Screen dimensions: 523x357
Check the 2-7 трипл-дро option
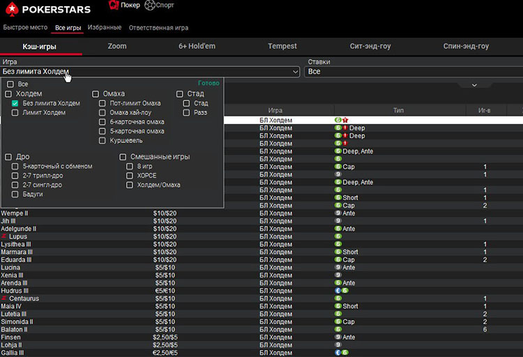click(x=15, y=176)
